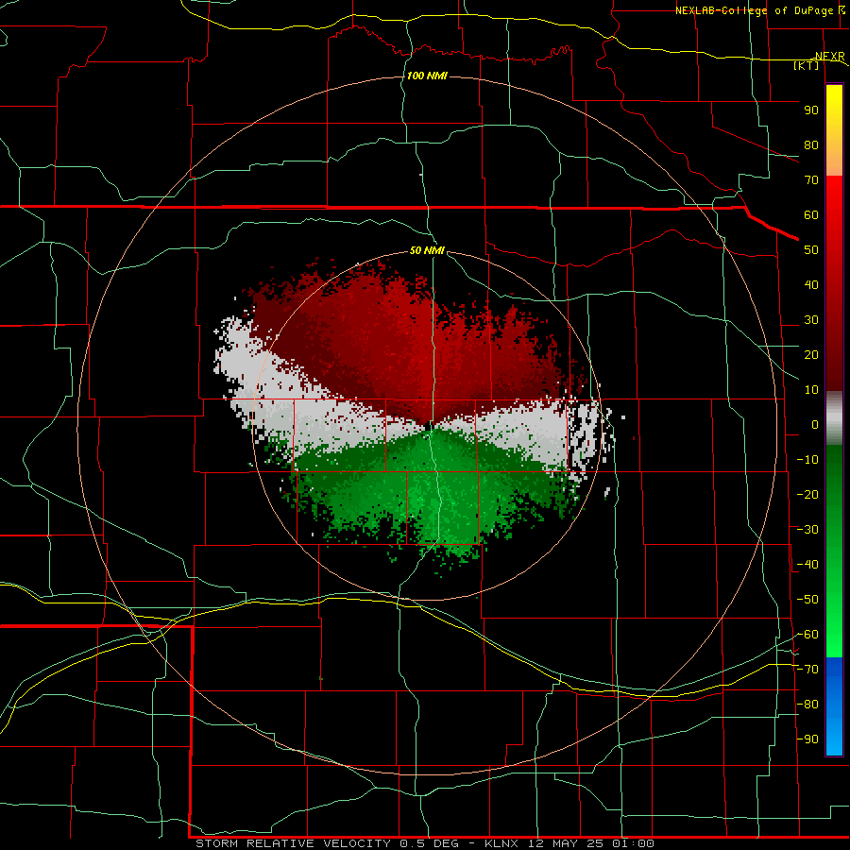
Task: Click the -80 value on the velocity scale
Action: pyautogui.click(x=807, y=705)
